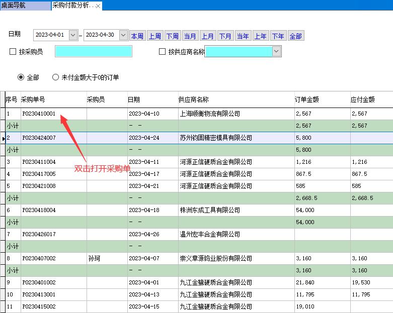The width and height of the screenshot is (393, 313).
Task: Click the 上周 date shortcut button
Action: [154, 36]
